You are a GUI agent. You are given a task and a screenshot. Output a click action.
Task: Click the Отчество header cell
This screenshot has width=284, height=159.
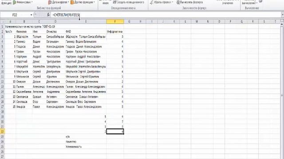(55, 31)
